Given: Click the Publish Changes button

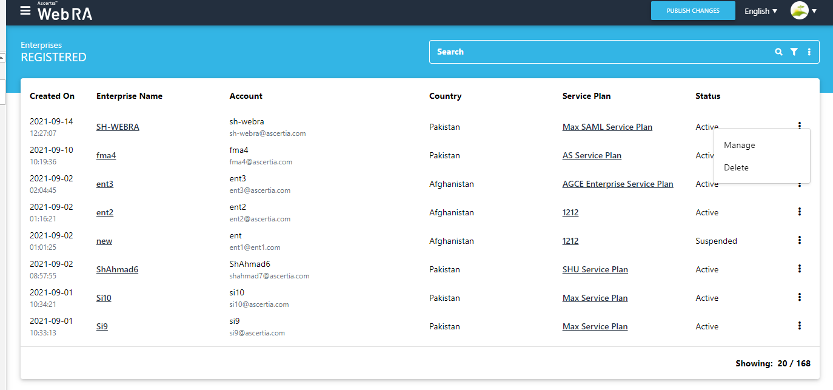Looking at the screenshot, I should (x=692, y=11).
